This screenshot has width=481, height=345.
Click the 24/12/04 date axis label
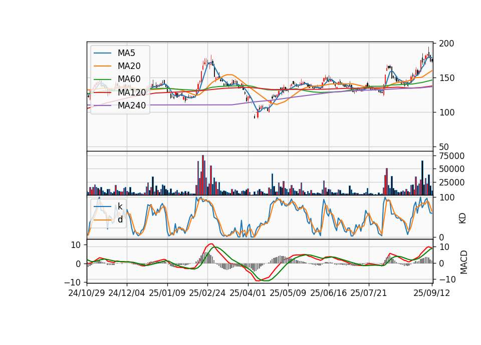(127, 293)
